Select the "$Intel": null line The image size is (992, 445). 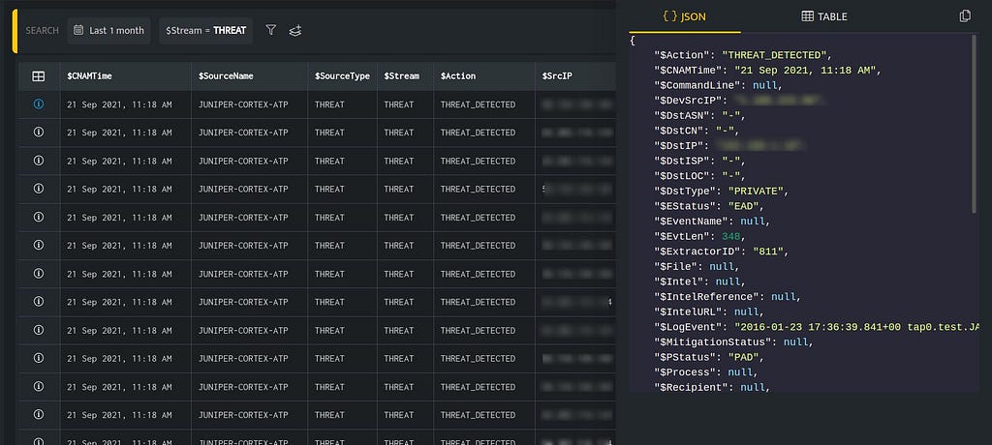pyautogui.click(x=700, y=282)
